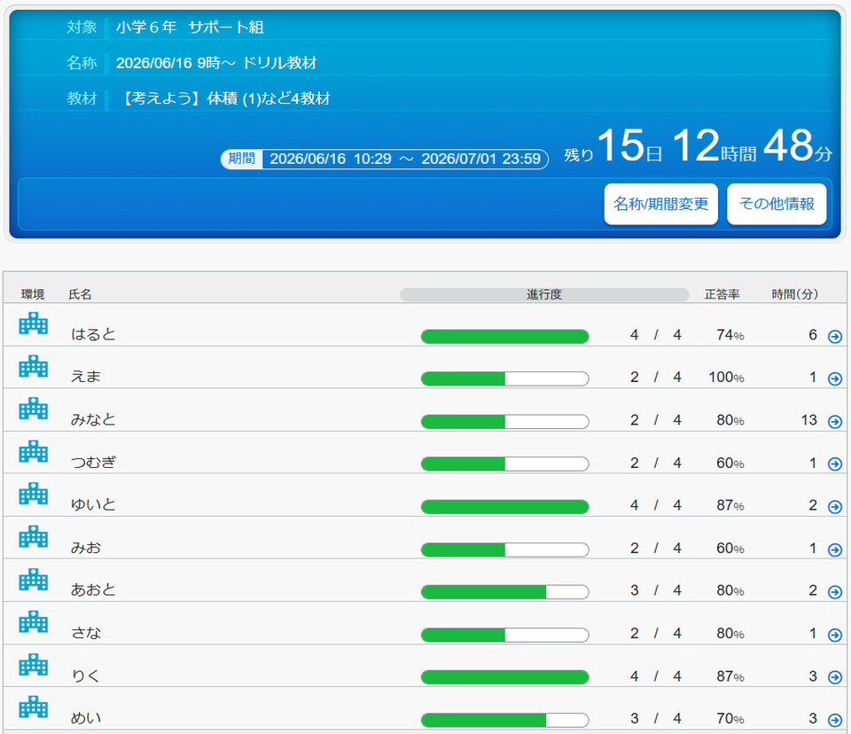The image size is (851, 734).
Task: Open details arrow for みお
Action: click(835, 550)
